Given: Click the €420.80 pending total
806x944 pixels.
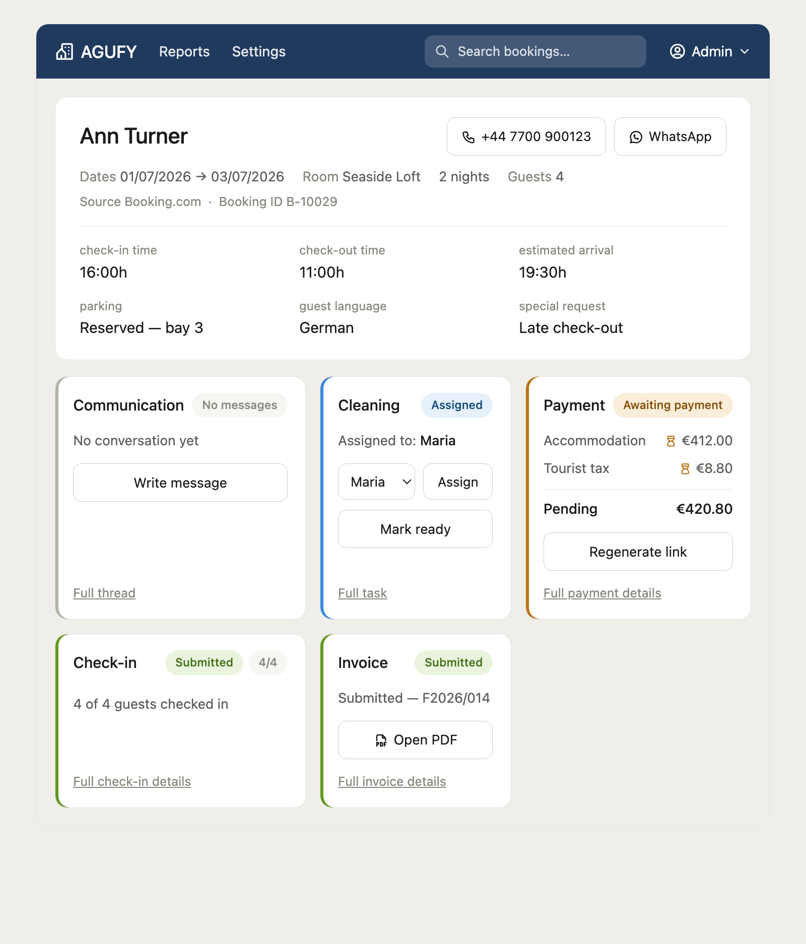Looking at the screenshot, I should click(704, 509).
